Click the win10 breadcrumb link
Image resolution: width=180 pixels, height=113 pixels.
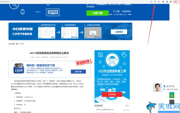click(22, 44)
